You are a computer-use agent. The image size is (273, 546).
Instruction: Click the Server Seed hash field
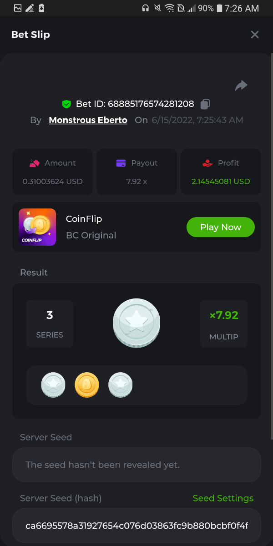(136, 526)
